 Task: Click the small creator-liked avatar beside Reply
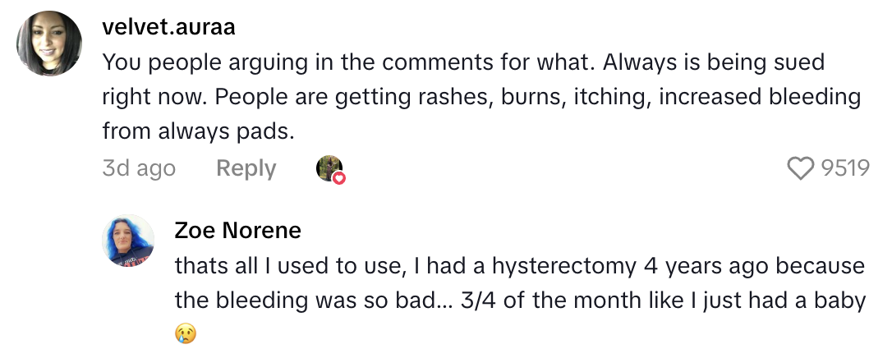click(x=329, y=168)
